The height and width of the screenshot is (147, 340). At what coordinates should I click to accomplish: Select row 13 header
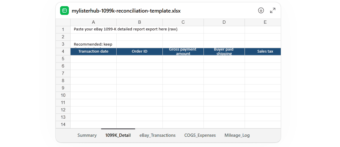click(63, 117)
